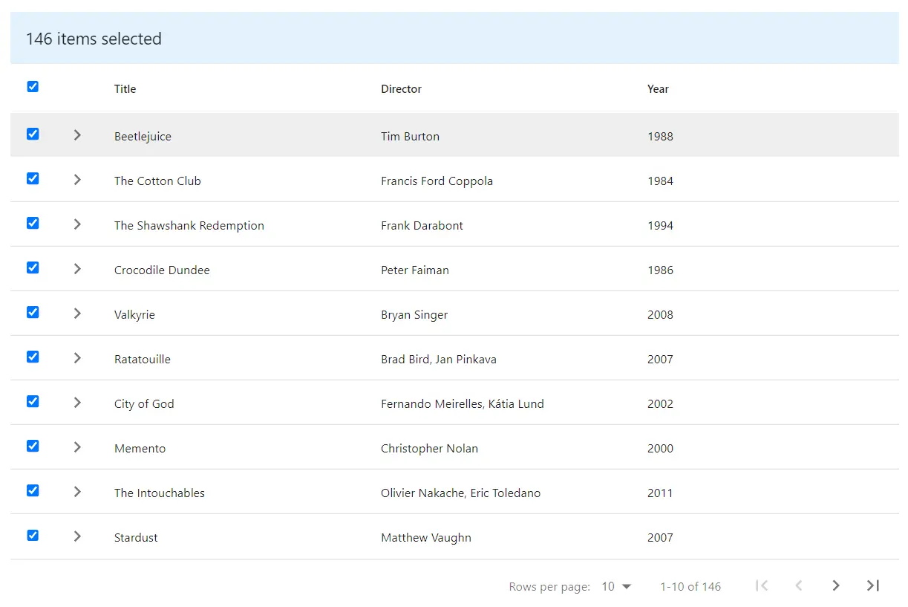The height and width of the screenshot is (607, 908).
Task: Click director Matthew Vaughn cell
Action: 426,538
